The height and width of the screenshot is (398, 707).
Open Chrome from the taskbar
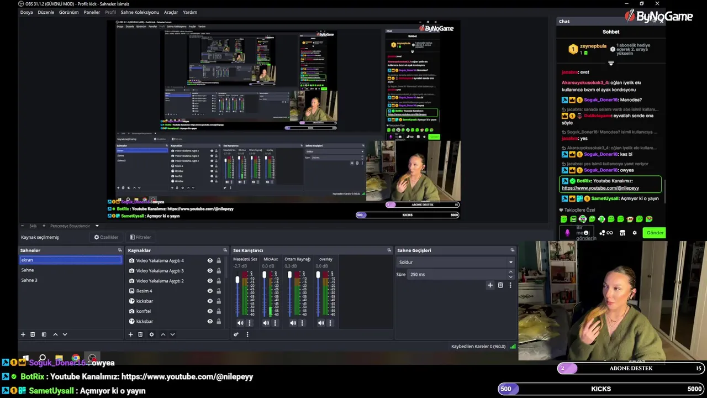76,358
